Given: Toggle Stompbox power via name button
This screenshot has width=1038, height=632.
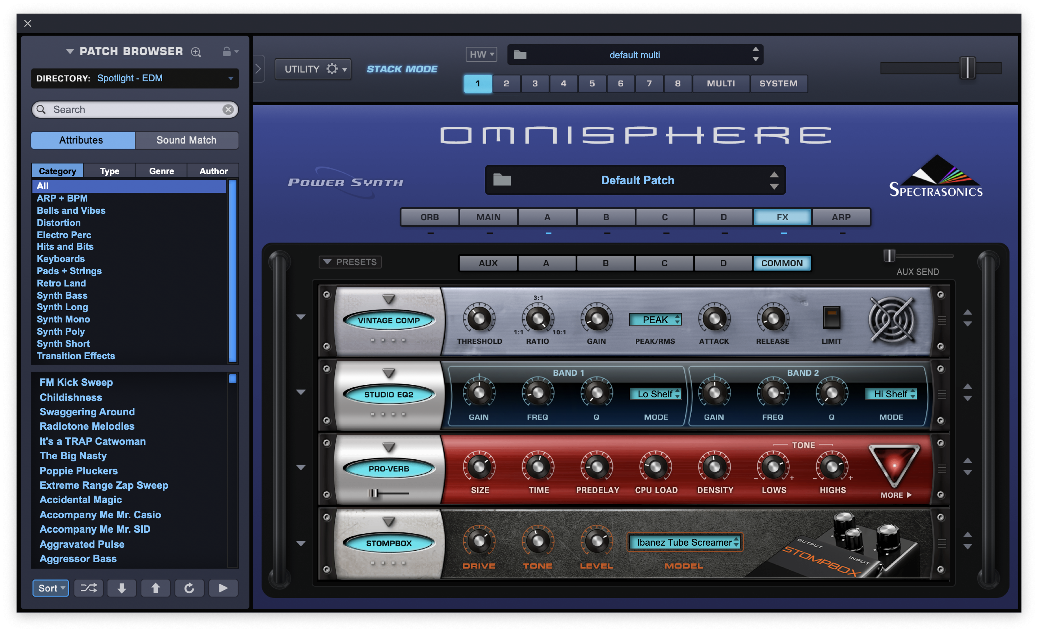Looking at the screenshot, I should tap(389, 543).
